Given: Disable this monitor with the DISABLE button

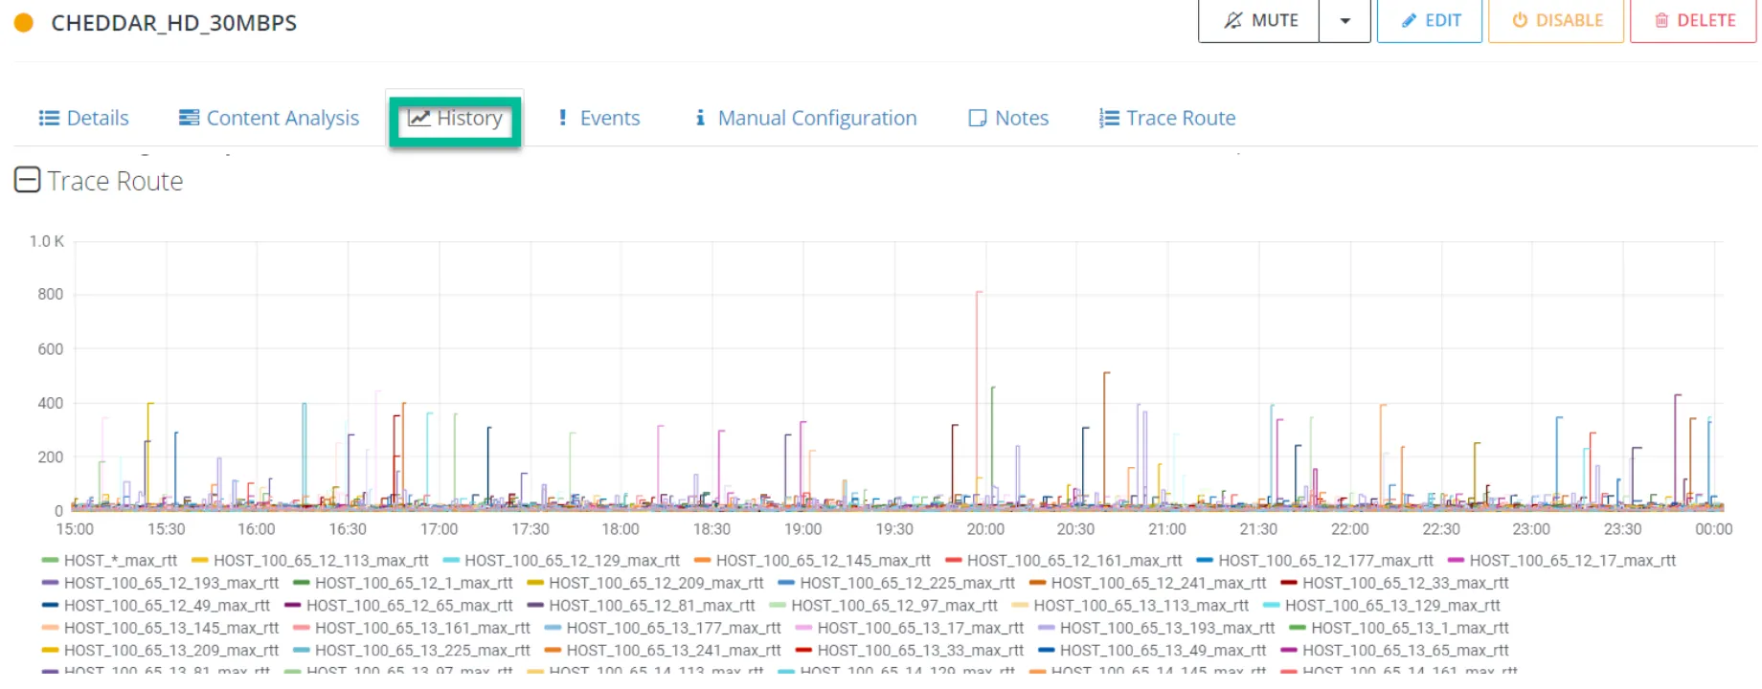Looking at the screenshot, I should [1556, 20].
